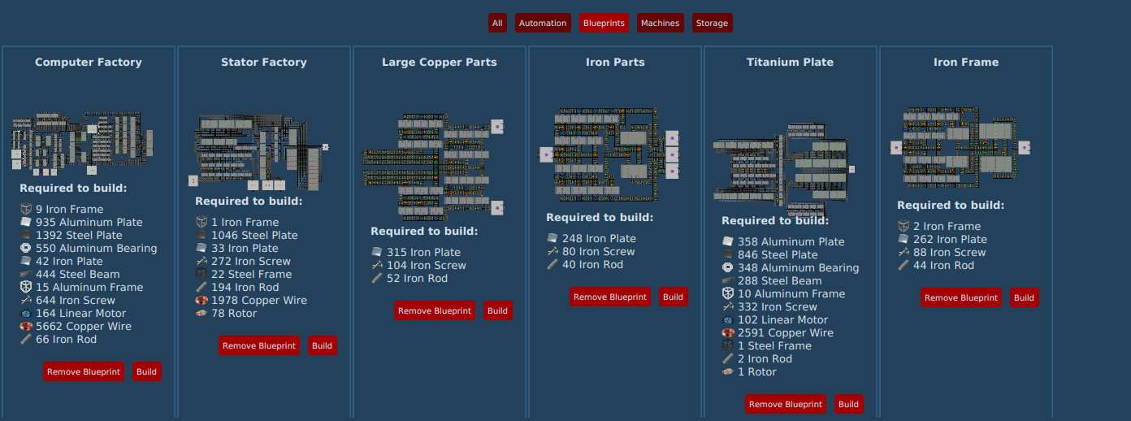Click the Copper Wire icon in Stator Factory
The image size is (1131, 421).
pyautogui.click(x=201, y=301)
